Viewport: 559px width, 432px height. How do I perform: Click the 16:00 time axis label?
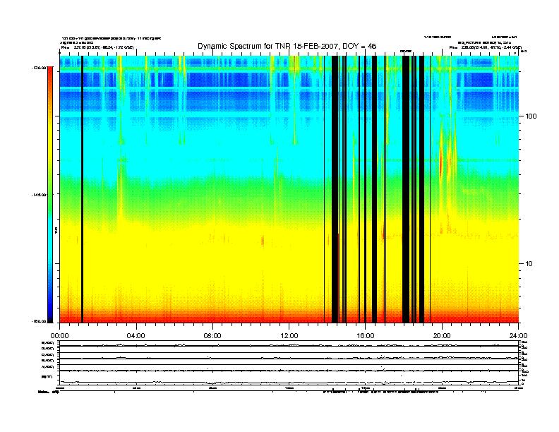[x=366, y=335]
